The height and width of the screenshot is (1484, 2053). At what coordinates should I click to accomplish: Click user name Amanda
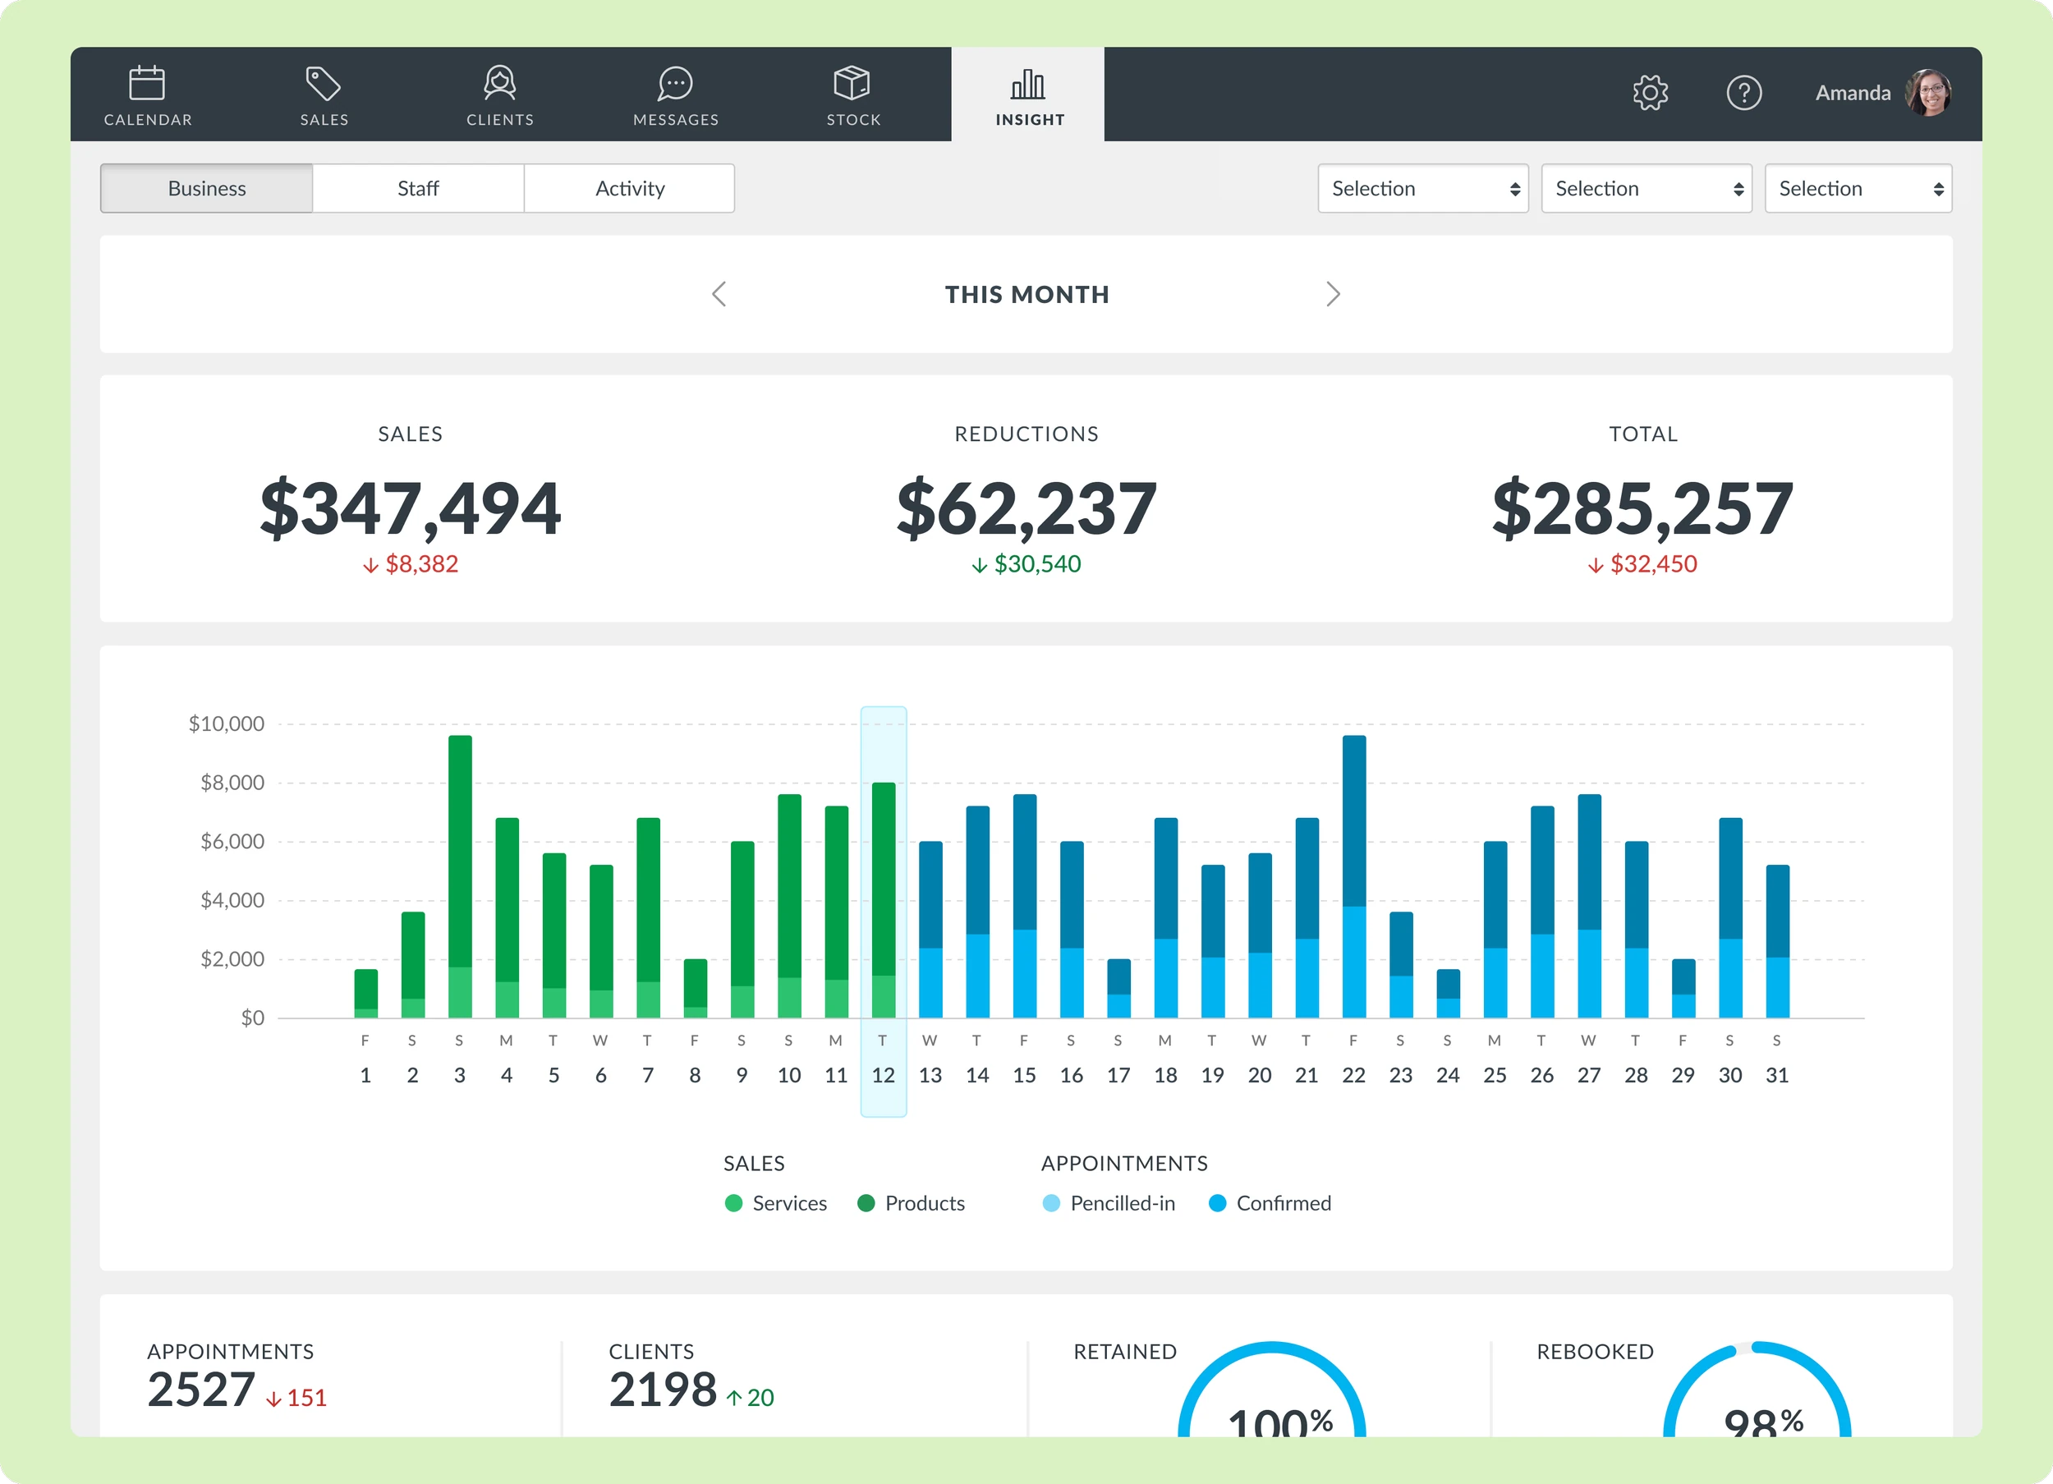pyautogui.click(x=1853, y=92)
